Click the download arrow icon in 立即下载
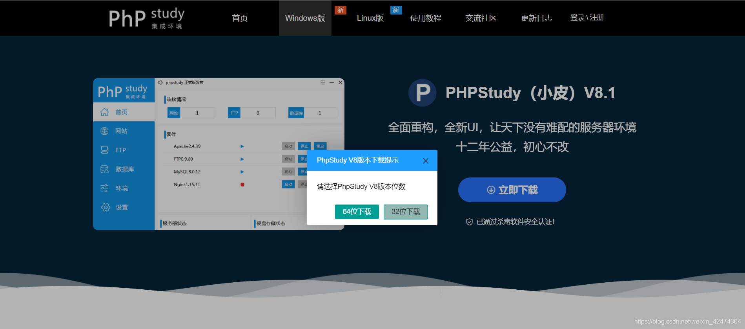Viewport: 745px width, 329px height. pyautogui.click(x=491, y=190)
